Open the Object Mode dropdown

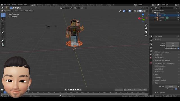click(x=7, y=11)
